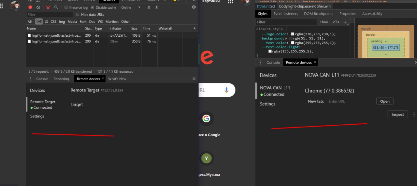Switch to Event Listeners tab
The image size is (417, 186).
coord(286,14)
